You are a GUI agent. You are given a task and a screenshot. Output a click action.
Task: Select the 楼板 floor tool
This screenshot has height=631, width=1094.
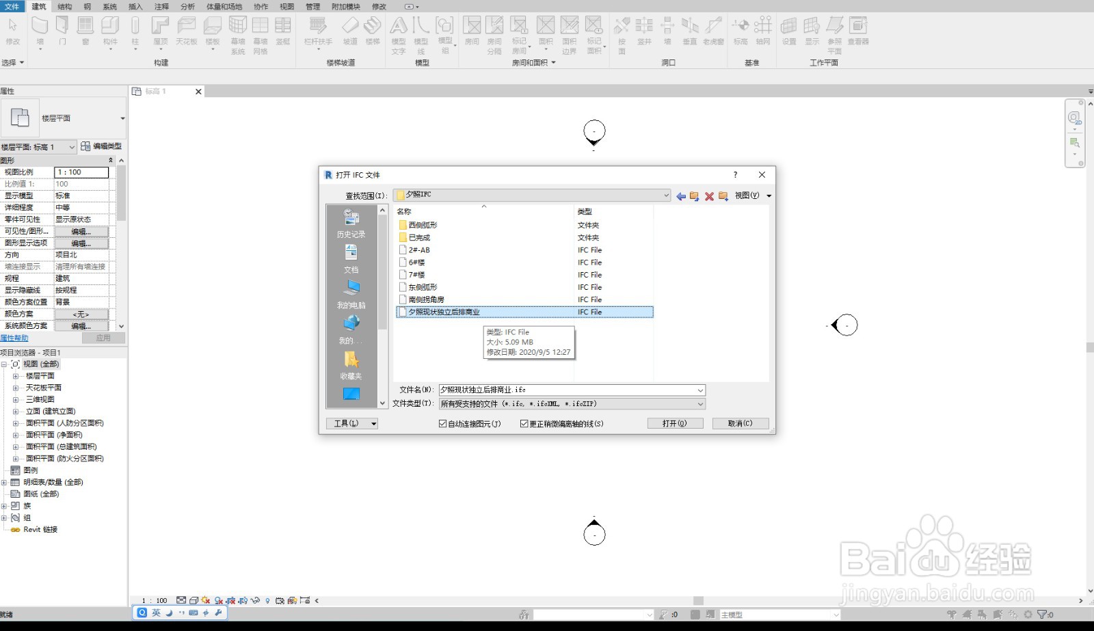213,31
